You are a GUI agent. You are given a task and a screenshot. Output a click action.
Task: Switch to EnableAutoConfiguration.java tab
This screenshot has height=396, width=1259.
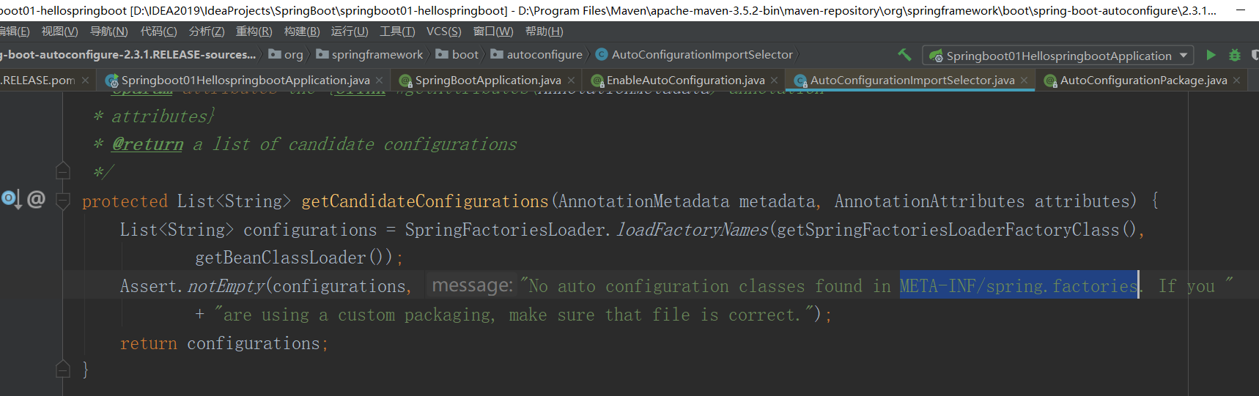(684, 81)
